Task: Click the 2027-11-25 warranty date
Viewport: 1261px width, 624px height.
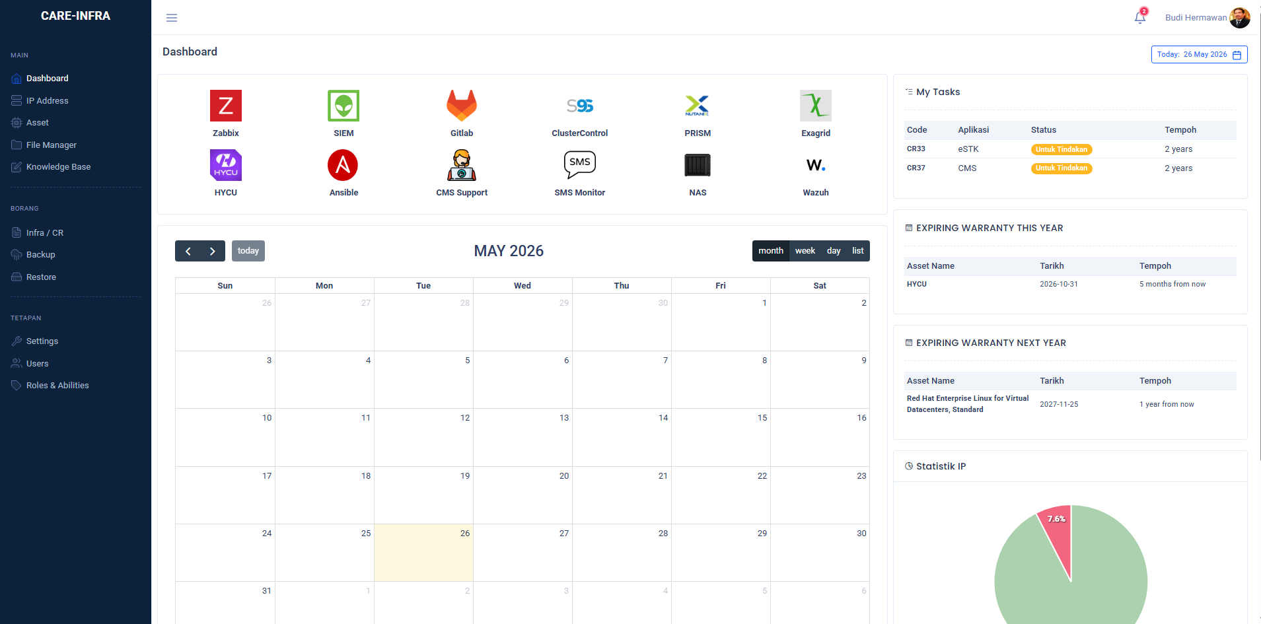Action: click(x=1059, y=405)
